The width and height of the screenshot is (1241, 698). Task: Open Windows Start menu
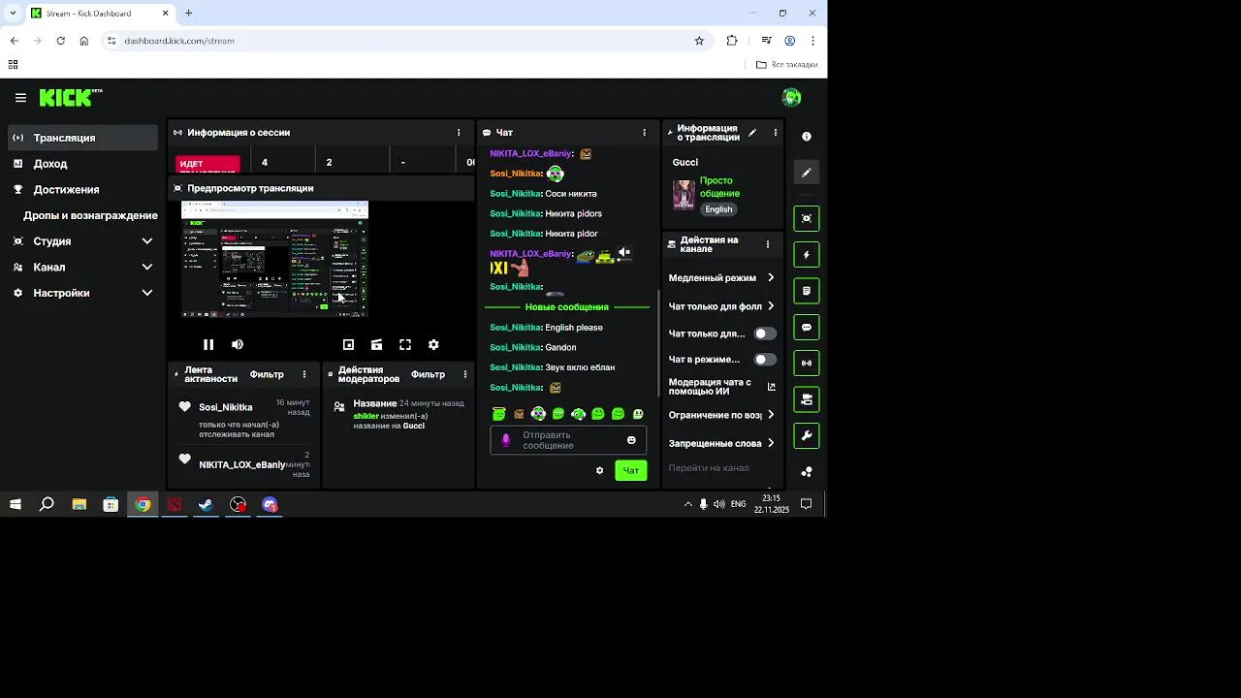click(15, 504)
